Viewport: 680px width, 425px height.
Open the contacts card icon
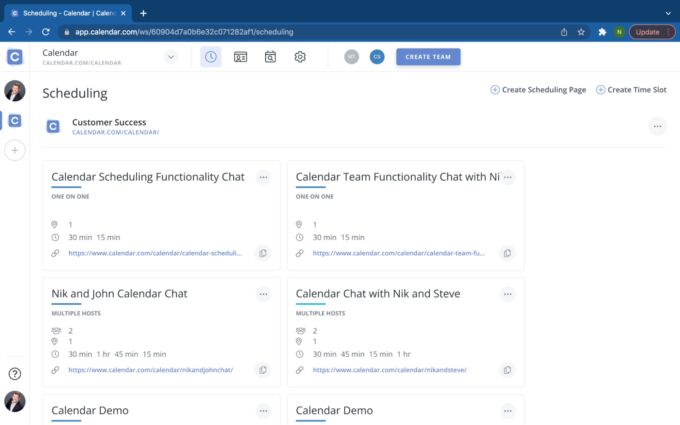tap(241, 57)
